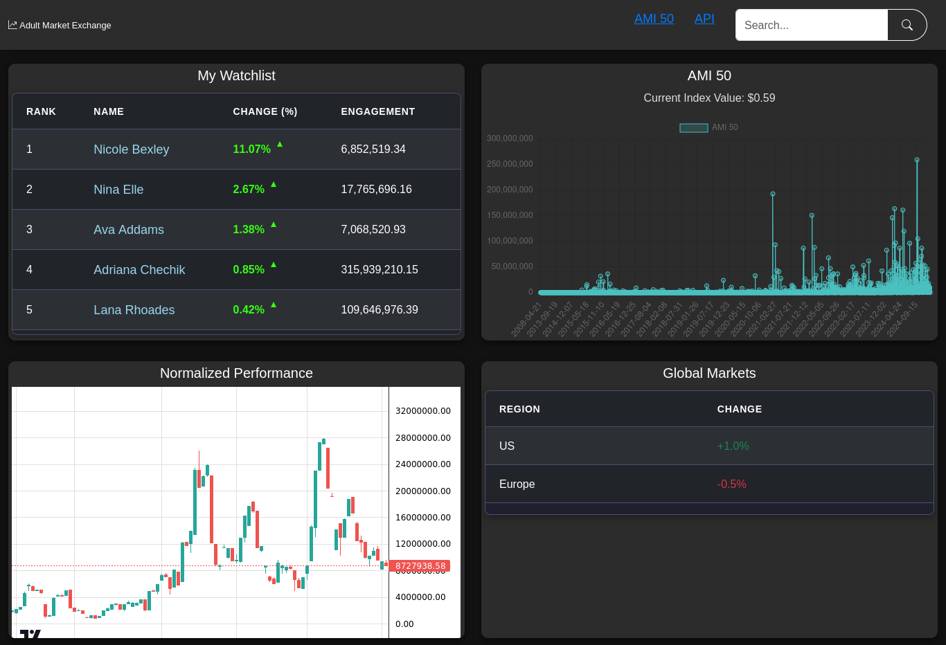Click the +1.0% change value
Image resolution: width=946 pixels, height=645 pixels.
(733, 446)
